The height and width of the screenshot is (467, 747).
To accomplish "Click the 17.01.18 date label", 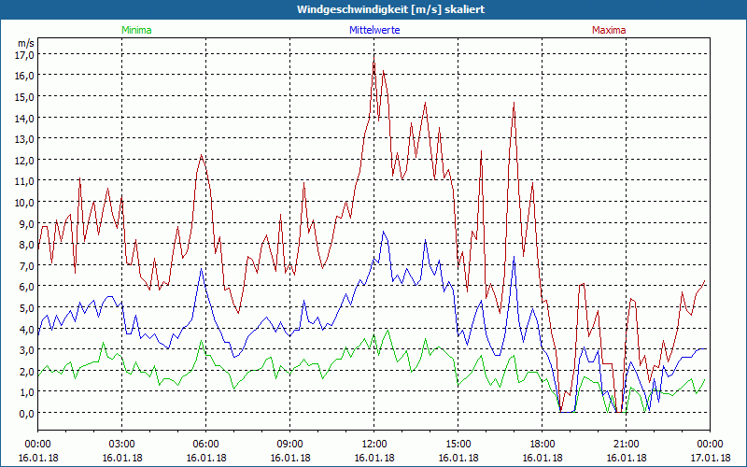I will [x=710, y=457].
